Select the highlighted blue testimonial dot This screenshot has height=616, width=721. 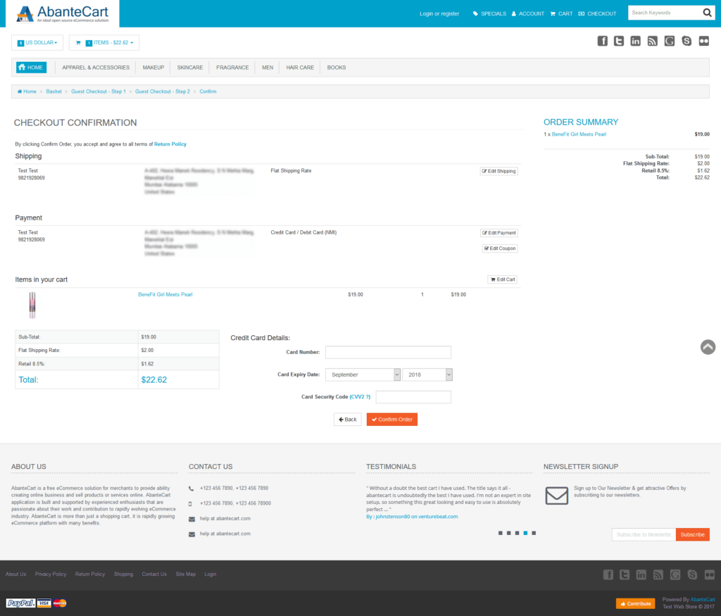coord(525,533)
